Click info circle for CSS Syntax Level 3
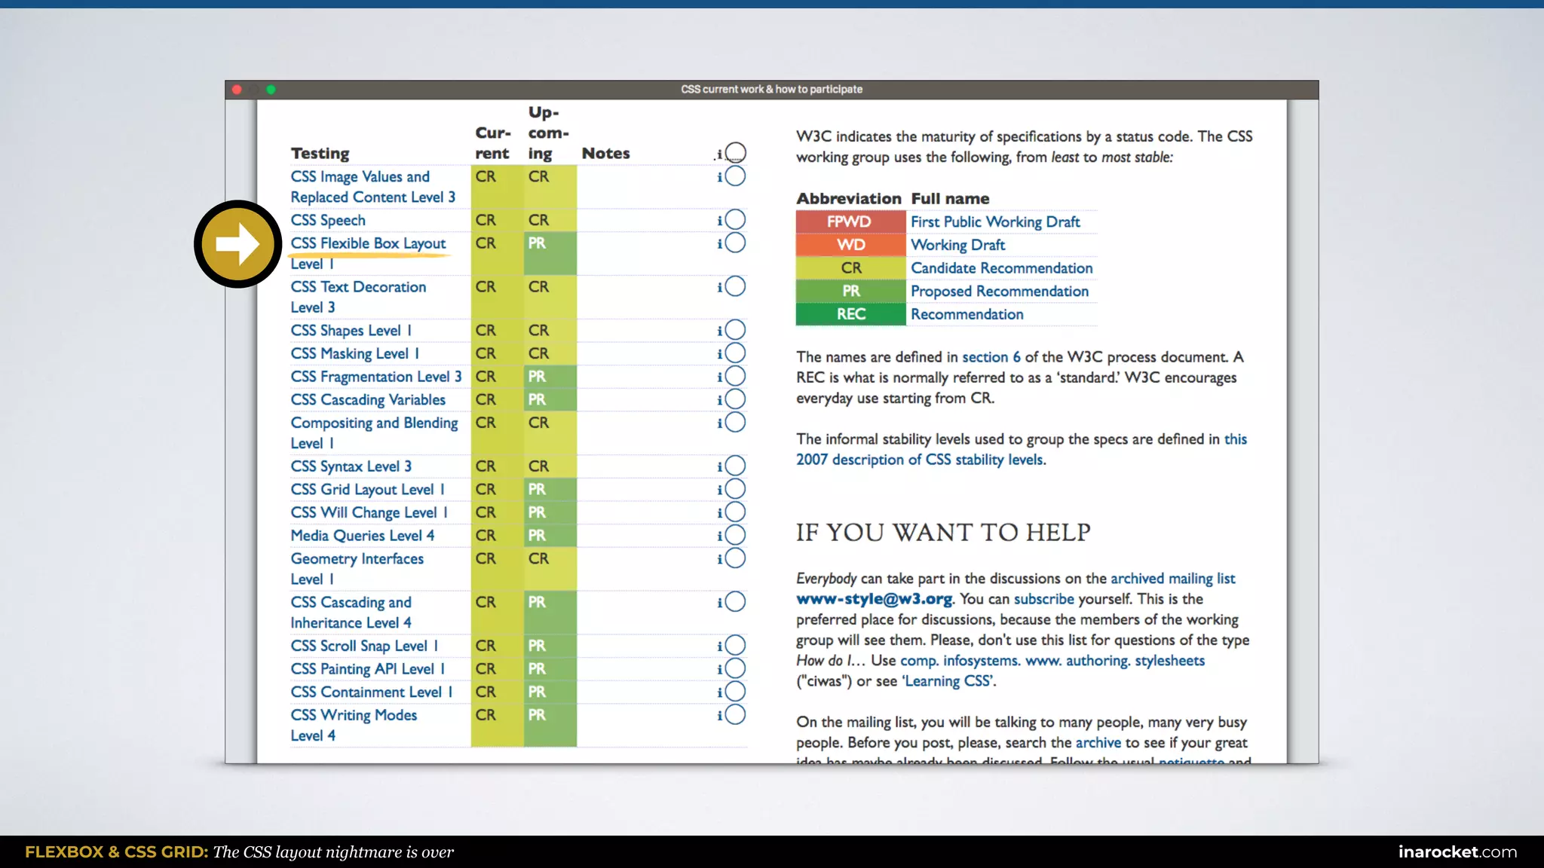The image size is (1544, 868). tap(735, 466)
